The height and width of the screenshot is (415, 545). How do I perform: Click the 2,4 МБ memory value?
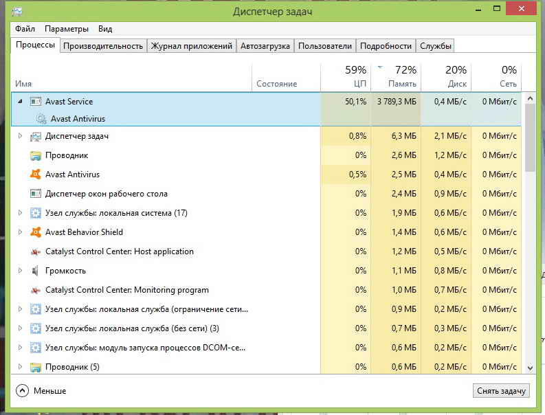click(x=404, y=194)
